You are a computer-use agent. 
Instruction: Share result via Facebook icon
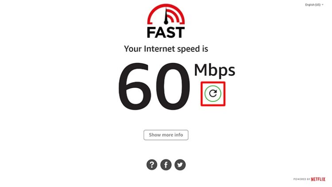pos(166,164)
